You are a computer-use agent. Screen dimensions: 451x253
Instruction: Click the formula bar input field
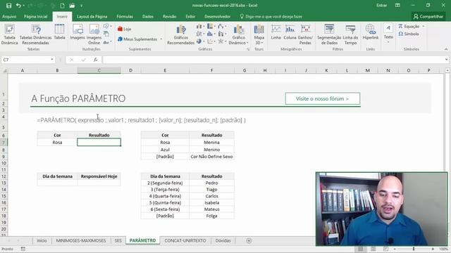pyautogui.click(x=273, y=60)
